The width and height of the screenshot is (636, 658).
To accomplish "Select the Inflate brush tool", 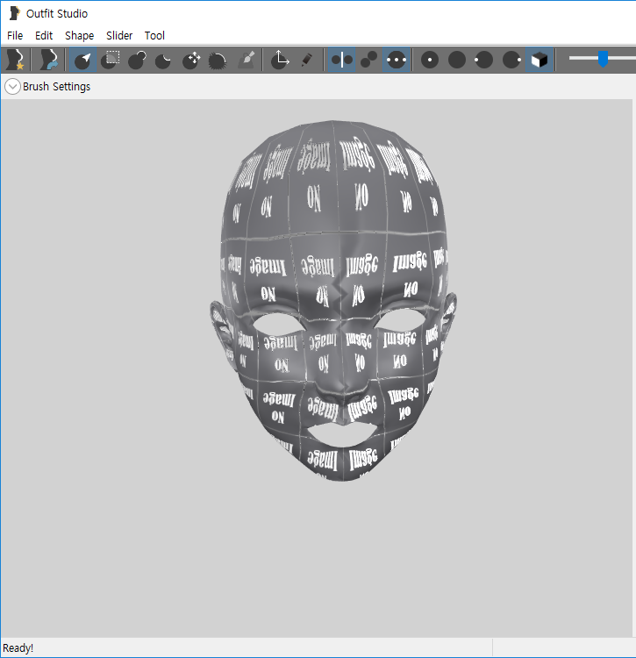I will click(x=137, y=60).
